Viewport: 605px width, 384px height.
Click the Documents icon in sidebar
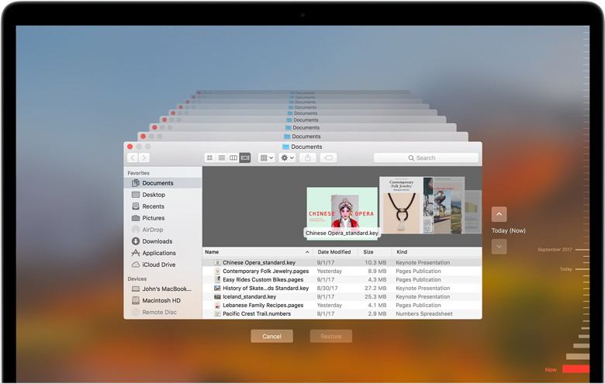tap(136, 183)
